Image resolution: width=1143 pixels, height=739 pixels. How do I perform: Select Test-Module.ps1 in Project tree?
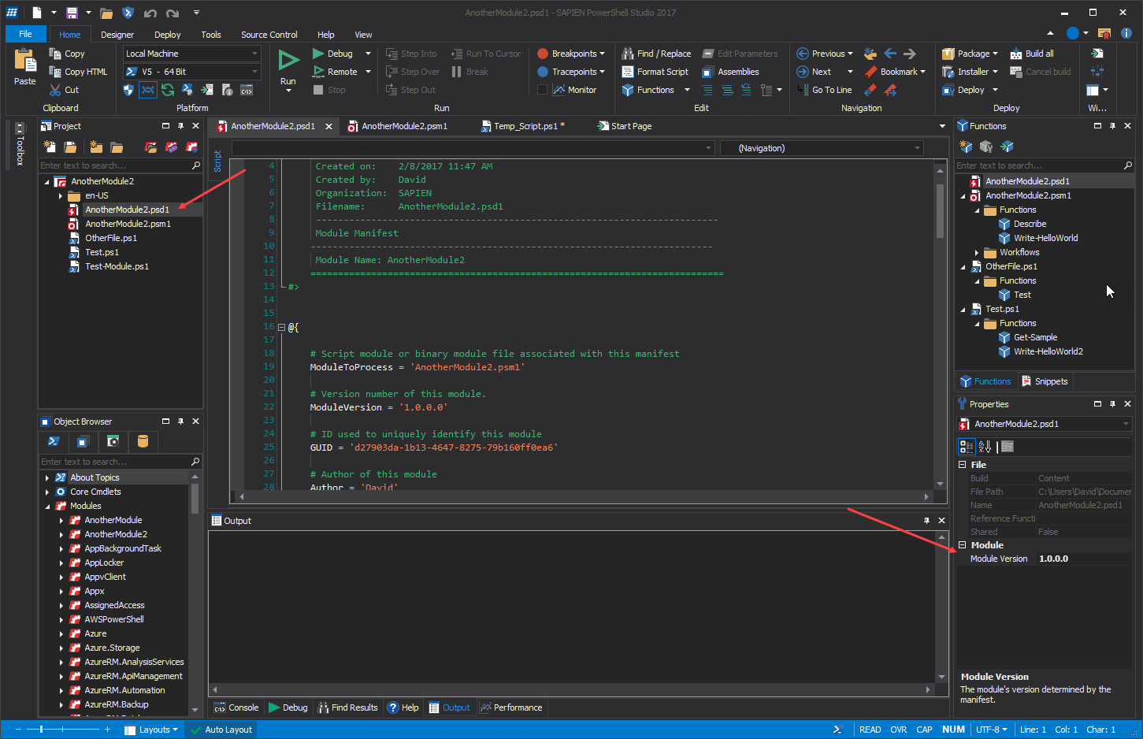(x=117, y=266)
